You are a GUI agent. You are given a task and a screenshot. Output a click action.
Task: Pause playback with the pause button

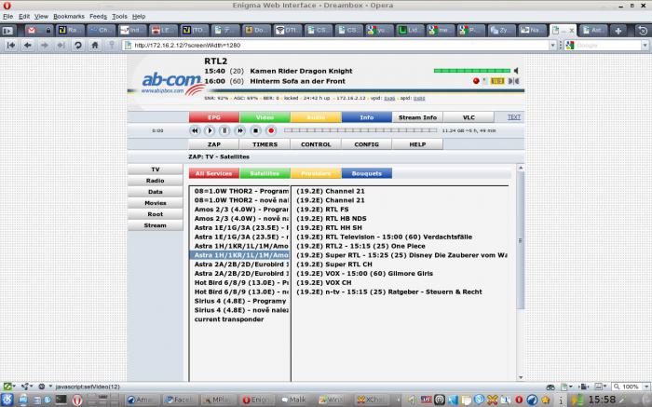224,130
